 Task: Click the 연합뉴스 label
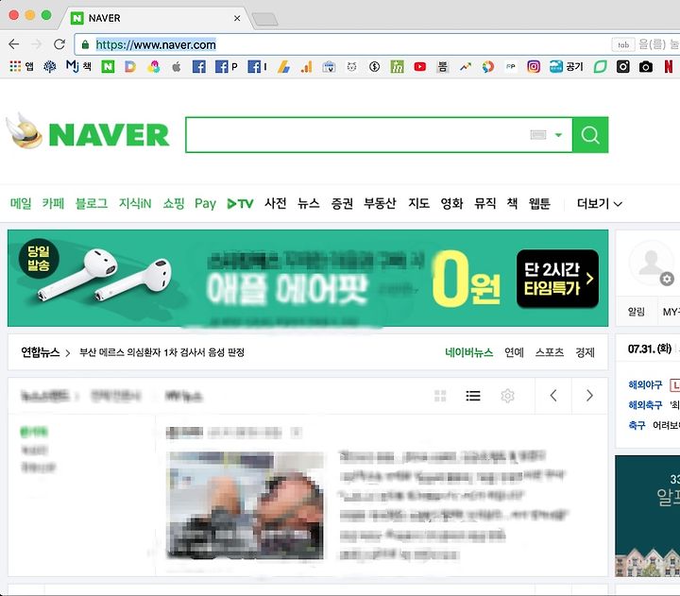coord(40,352)
